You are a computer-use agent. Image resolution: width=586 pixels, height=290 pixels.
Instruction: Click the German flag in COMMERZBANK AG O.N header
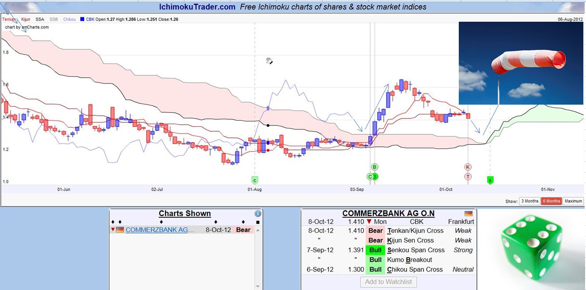(469, 214)
